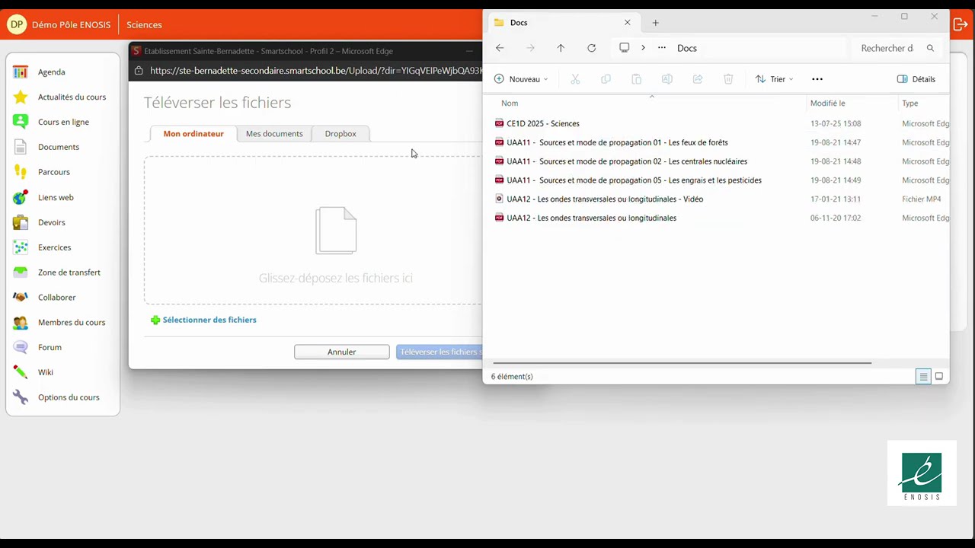Click Démo Pôle ENOSIS header name
The image size is (975, 548).
tap(71, 24)
